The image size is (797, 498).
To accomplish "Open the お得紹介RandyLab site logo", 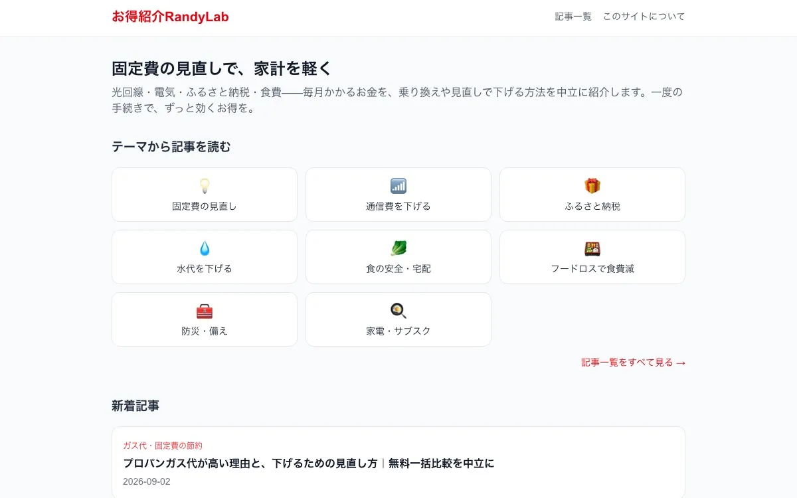I will click(x=170, y=17).
